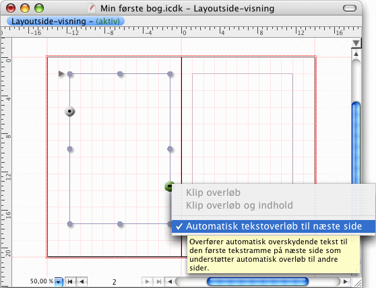Open the 50,00 % zoom dropdown

[59, 282]
